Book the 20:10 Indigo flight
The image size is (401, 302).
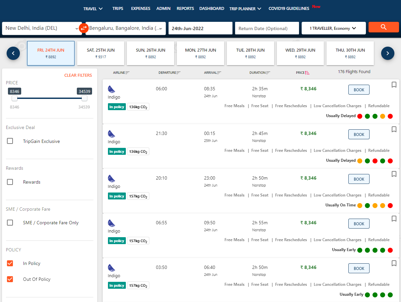[x=359, y=179]
